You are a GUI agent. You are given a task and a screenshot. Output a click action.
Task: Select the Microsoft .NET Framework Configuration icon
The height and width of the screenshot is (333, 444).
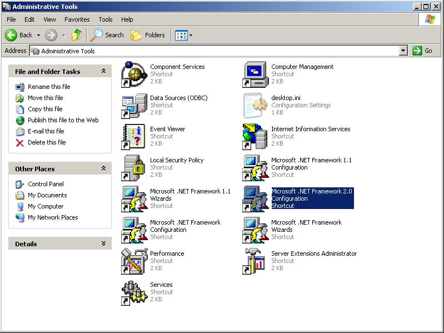tap(134, 230)
